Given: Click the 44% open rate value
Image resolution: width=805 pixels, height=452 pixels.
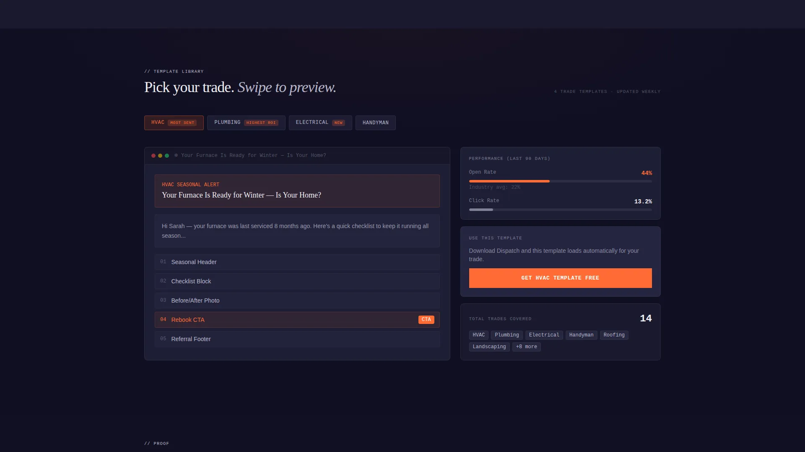Looking at the screenshot, I should [647, 173].
